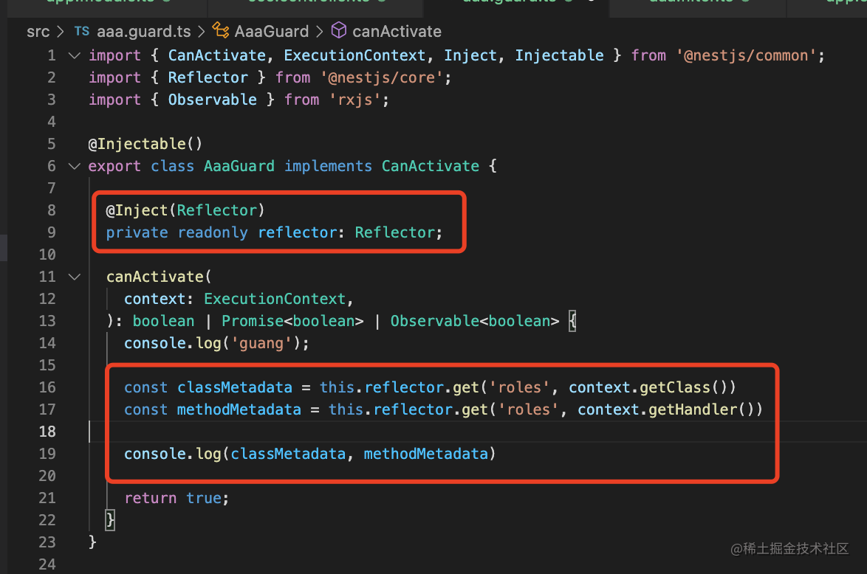Open the AaaGuard breadcrumb label

(271, 32)
